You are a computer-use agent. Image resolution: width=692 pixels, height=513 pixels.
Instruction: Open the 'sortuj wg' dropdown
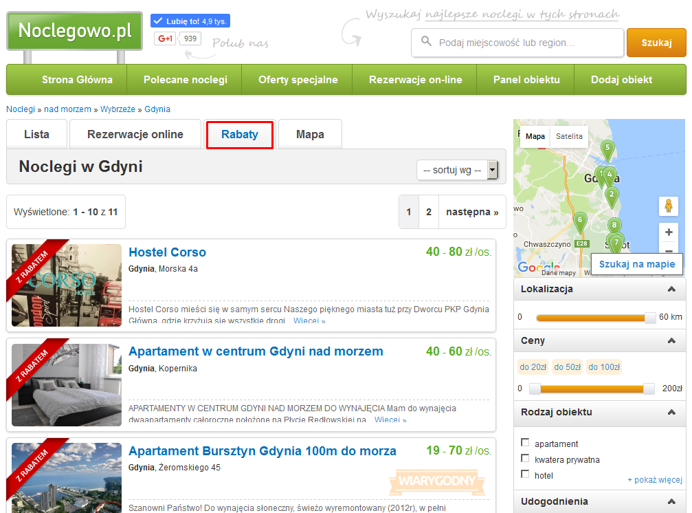click(458, 170)
